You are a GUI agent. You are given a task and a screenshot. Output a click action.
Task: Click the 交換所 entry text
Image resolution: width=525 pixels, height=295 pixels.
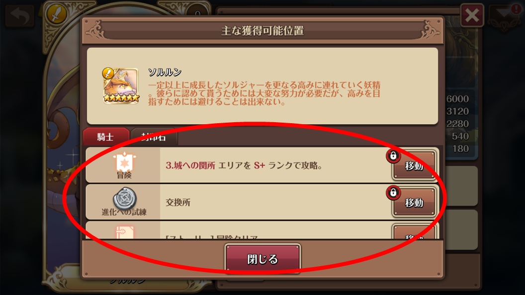click(x=178, y=202)
